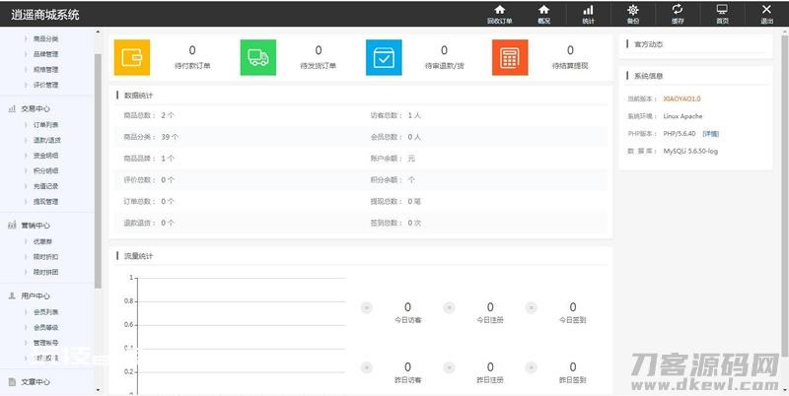Click the blue checkbox icon for 待审退款/货

point(384,57)
